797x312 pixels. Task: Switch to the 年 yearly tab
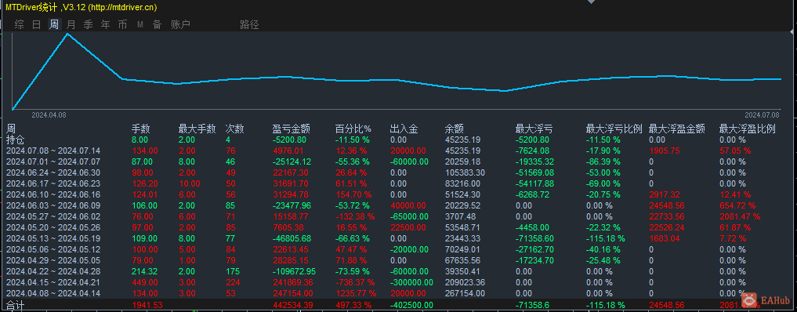(106, 24)
